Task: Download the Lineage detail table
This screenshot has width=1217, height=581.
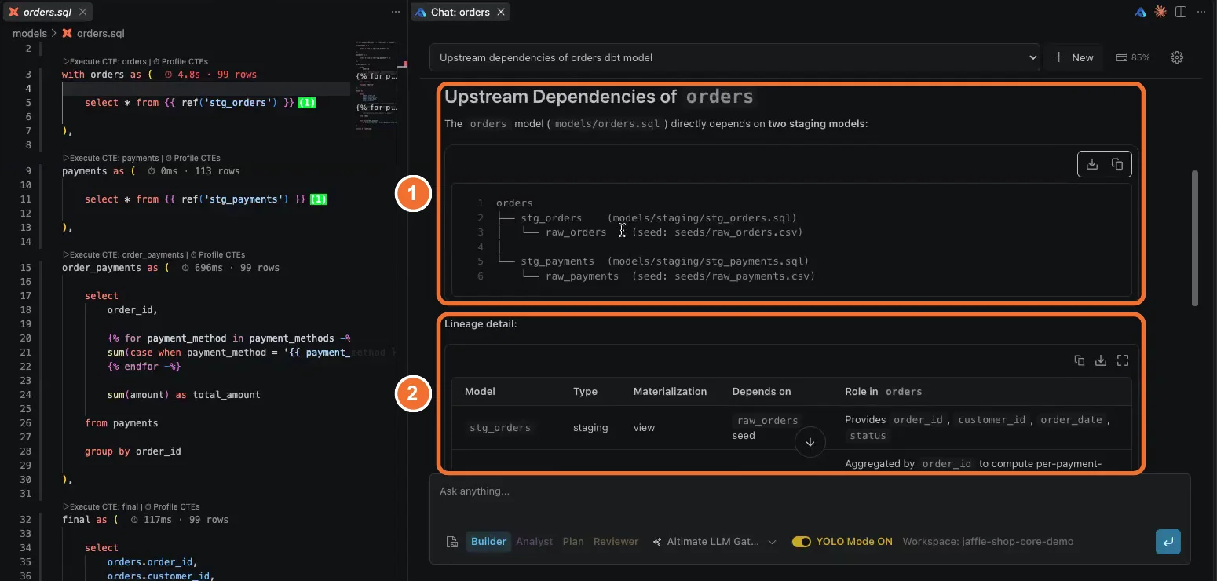Action: 1101,360
